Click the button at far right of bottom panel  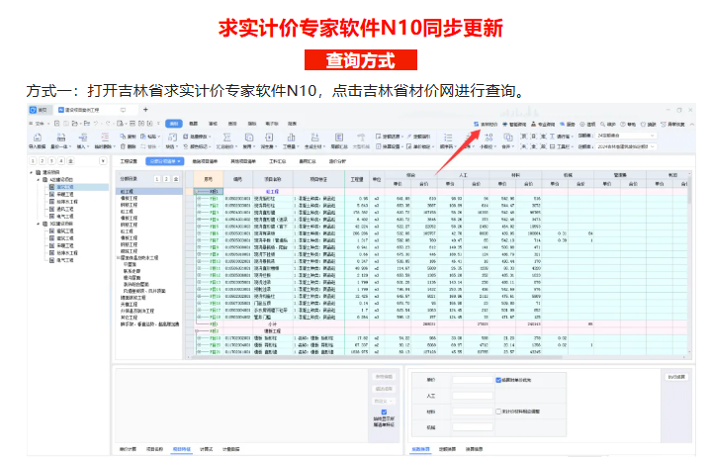[x=676, y=377]
